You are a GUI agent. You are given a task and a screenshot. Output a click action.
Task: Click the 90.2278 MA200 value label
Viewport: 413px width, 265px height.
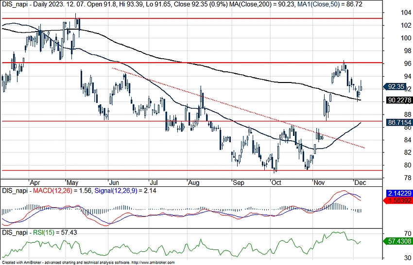click(399, 100)
